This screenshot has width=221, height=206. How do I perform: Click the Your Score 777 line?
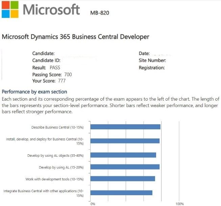click(x=49, y=81)
